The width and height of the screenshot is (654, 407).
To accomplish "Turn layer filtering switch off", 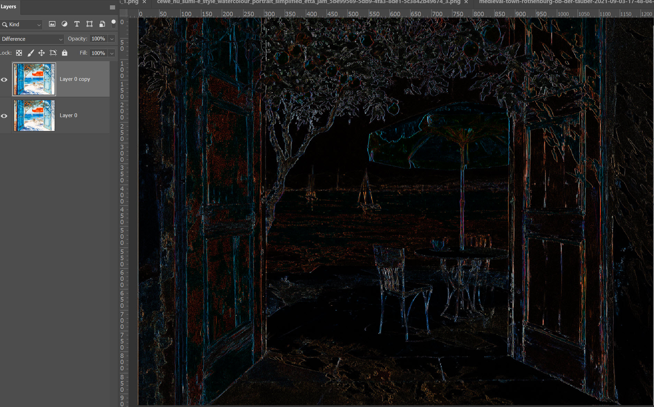I will click(x=113, y=23).
